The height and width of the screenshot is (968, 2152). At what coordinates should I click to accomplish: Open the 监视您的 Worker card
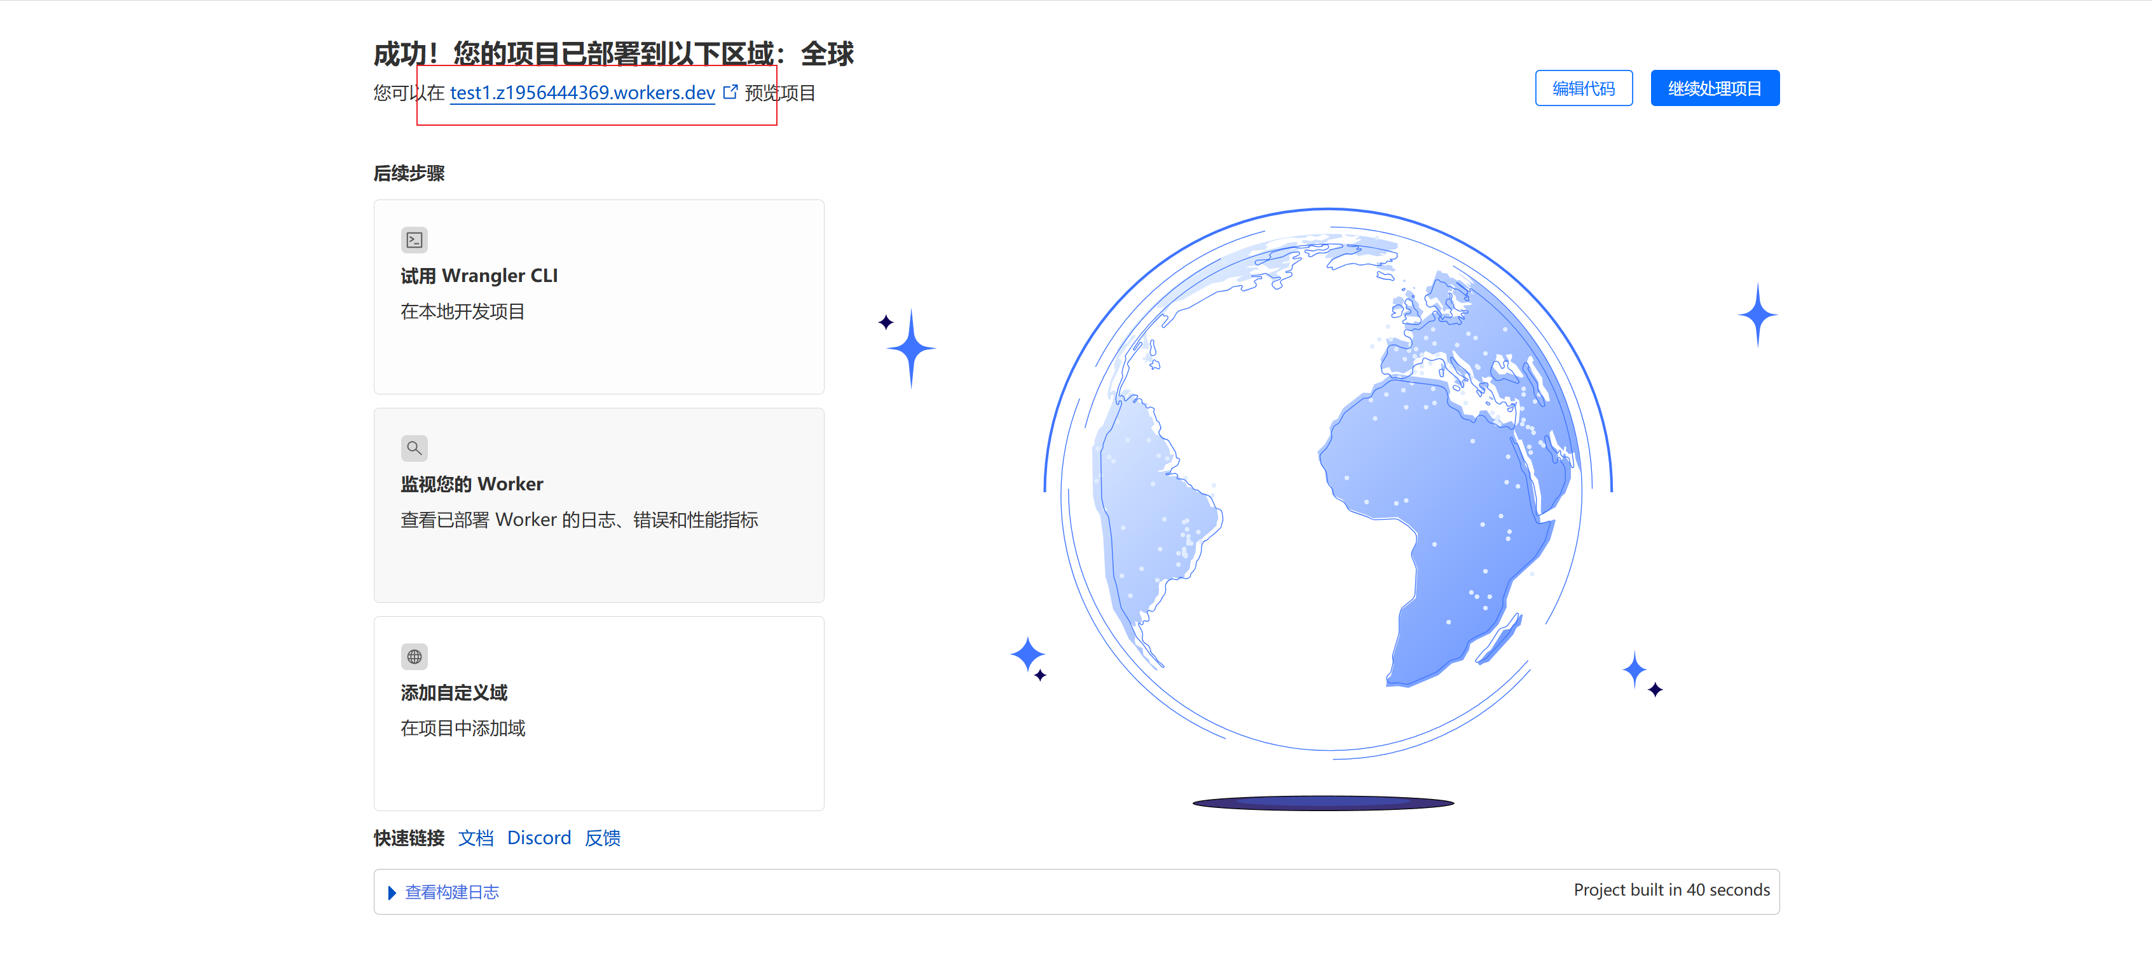coord(598,505)
